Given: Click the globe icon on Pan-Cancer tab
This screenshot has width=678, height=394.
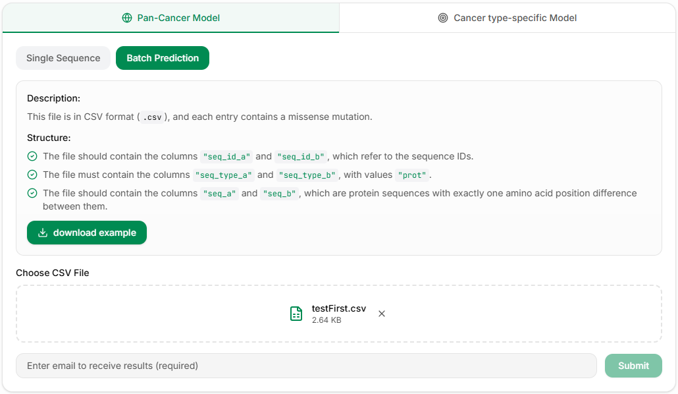Looking at the screenshot, I should [x=127, y=18].
